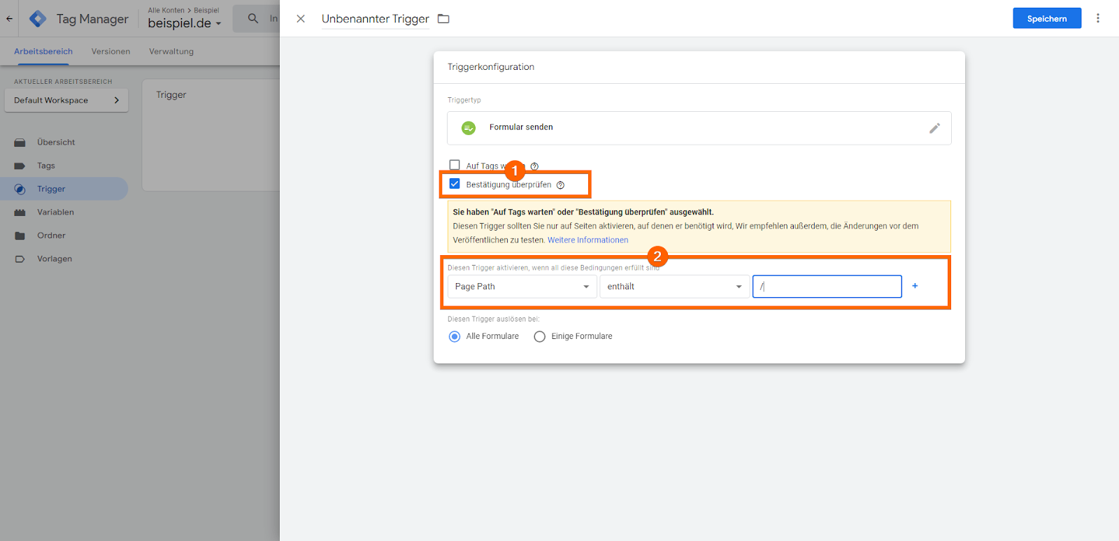Open the three-dot more options menu

1098,18
